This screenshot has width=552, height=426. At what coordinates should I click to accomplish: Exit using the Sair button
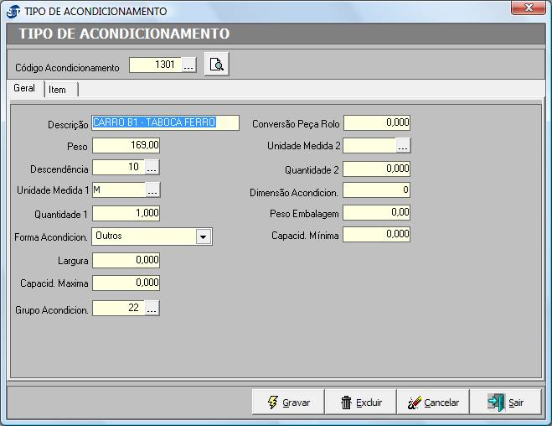505,403
